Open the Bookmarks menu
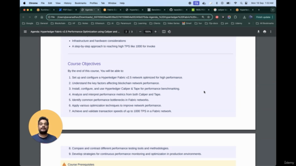The width and height of the screenshot is (296, 166). coord(80,3)
